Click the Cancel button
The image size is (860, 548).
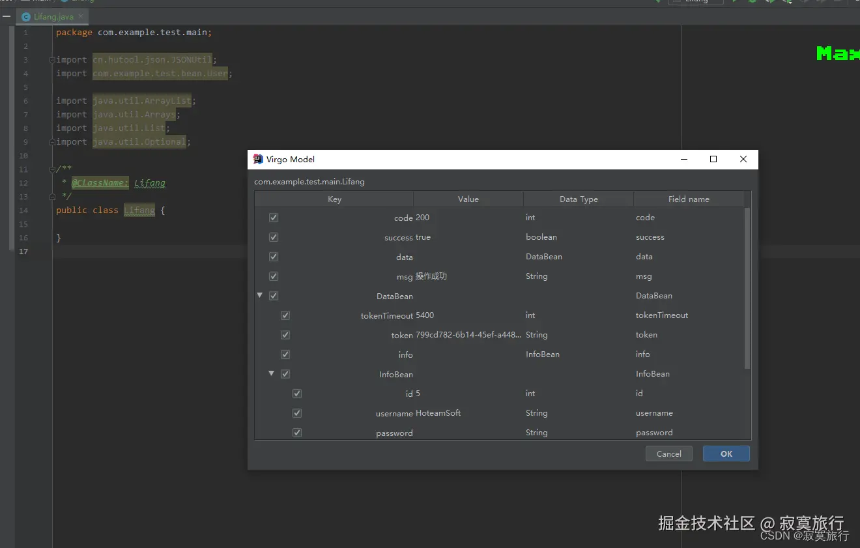[669, 454]
